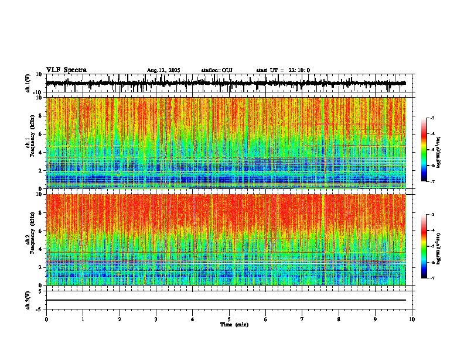Click the ch.2 spectrogram panel
Viewport: 464px width, 358px height.
click(226, 240)
